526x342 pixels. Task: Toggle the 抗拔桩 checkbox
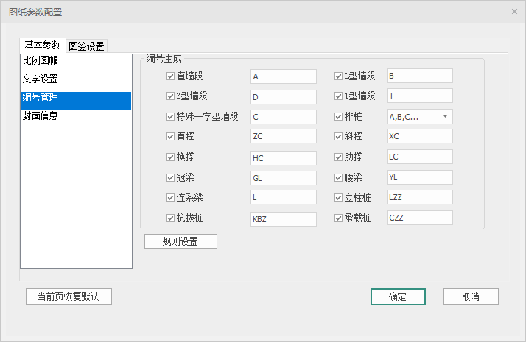171,218
